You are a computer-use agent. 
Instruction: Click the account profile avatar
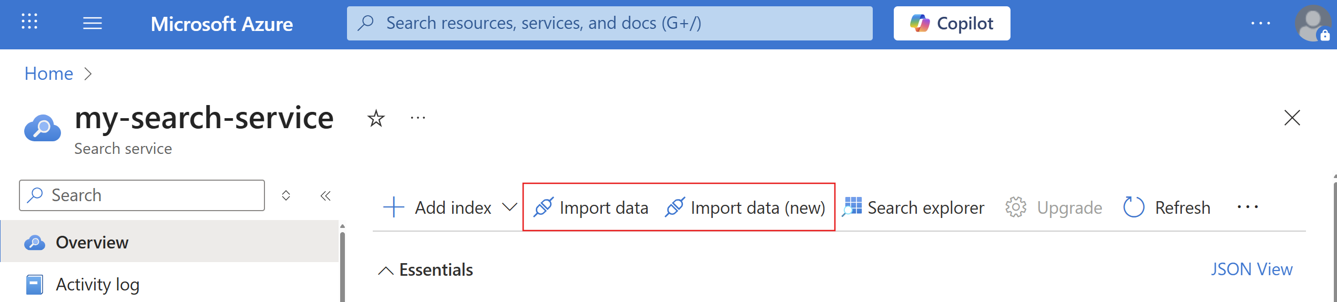pyautogui.click(x=1313, y=24)
